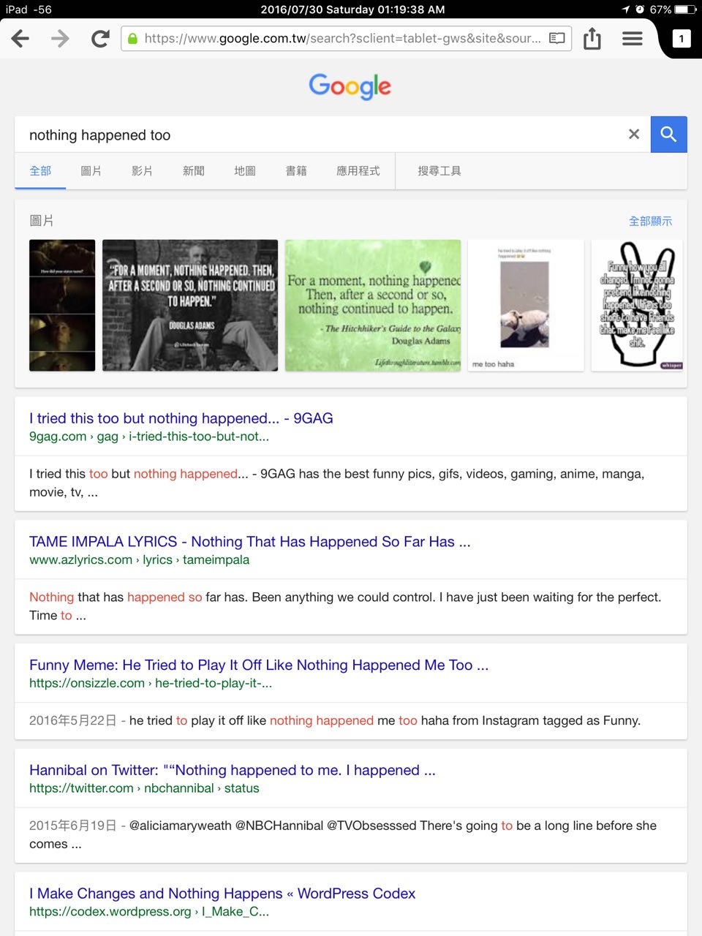This screenshot has height=936, width=702.
Task: Open the dark movie stills thumbnail
Action: 62,306
